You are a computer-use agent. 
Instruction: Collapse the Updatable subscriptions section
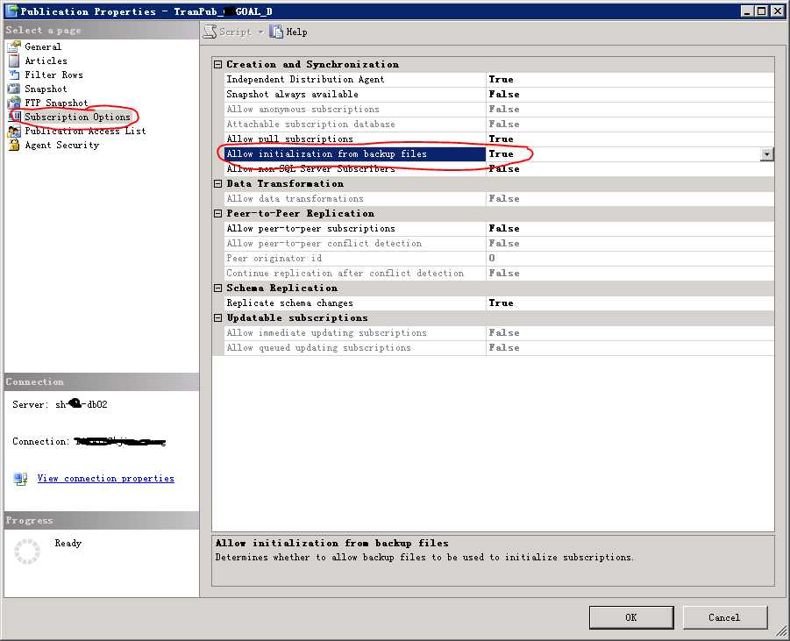[x=217, y=318]
